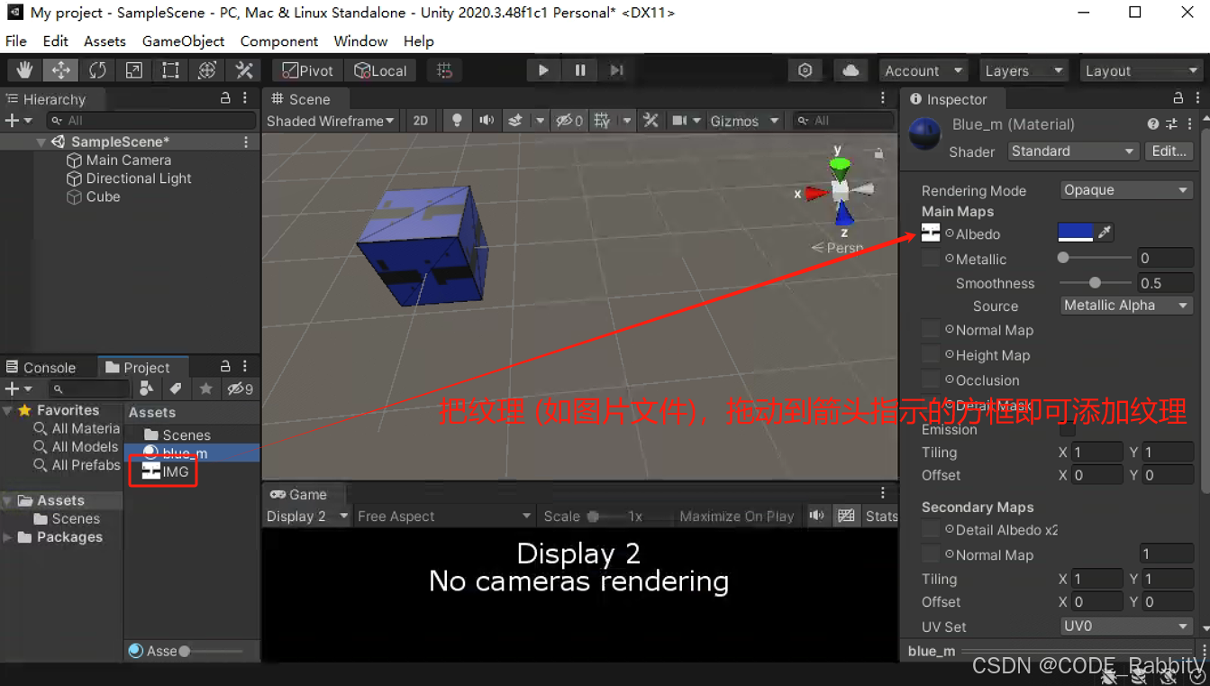Open scene camera settings icon
The image size is (1210, 686).
pos(679,121)
